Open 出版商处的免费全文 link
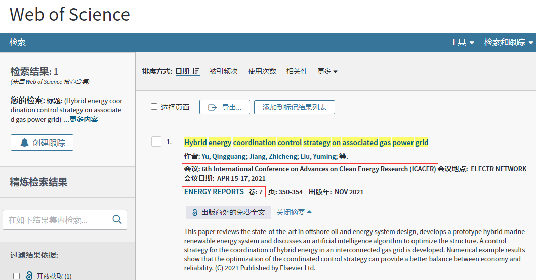Image resolution: width=536 pixels, height=280 pixels. [x=228, y=212]
